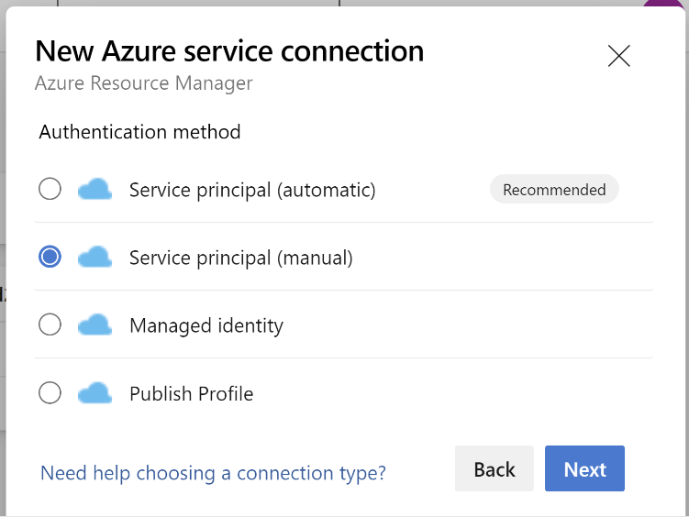Image resolution: width=689 pixels, height=517 pixels.
Task: Pick the Publish Profile radio button
Action: [50, 393]
